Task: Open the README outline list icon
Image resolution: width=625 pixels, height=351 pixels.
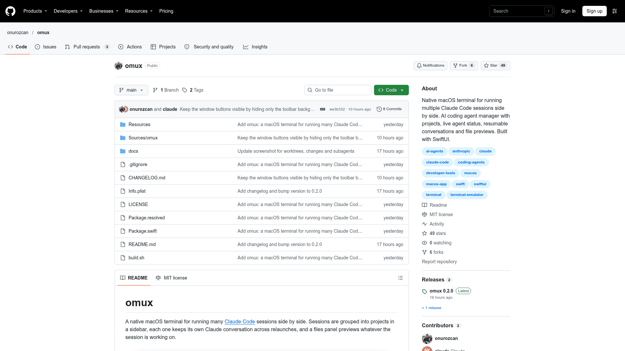Action: pos(400,278)
